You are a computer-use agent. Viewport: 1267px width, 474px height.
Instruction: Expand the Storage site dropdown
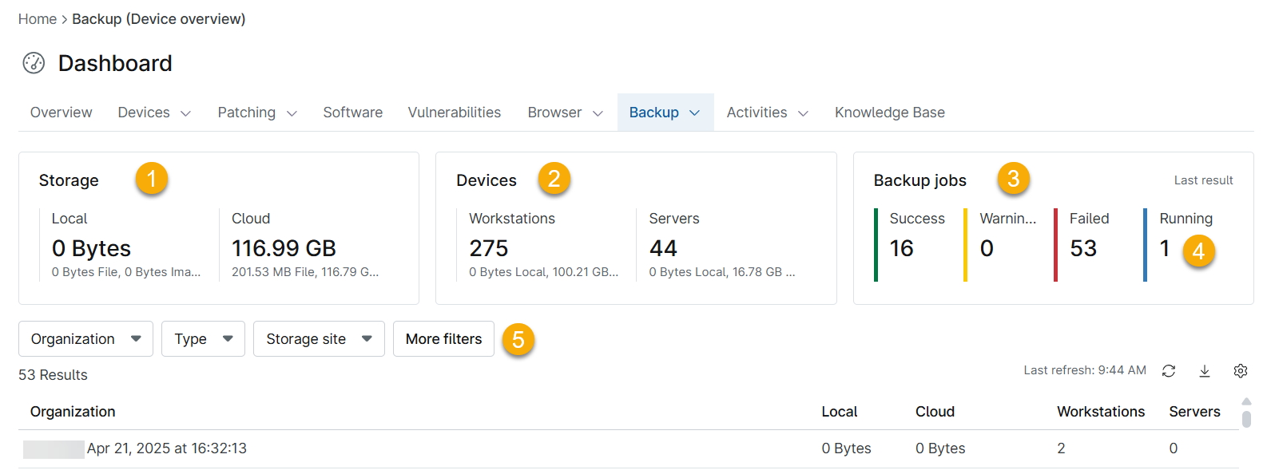319,339
